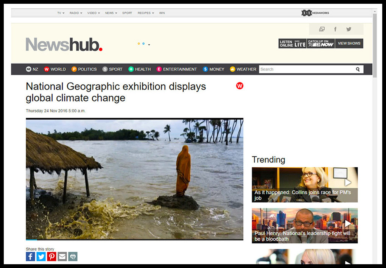Expand the Video dropdown menu

coord(93,13)
